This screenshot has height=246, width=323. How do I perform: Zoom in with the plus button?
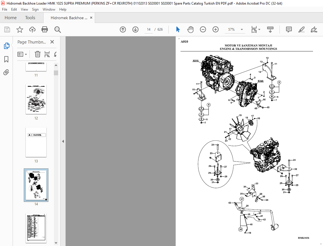(215, 29)
